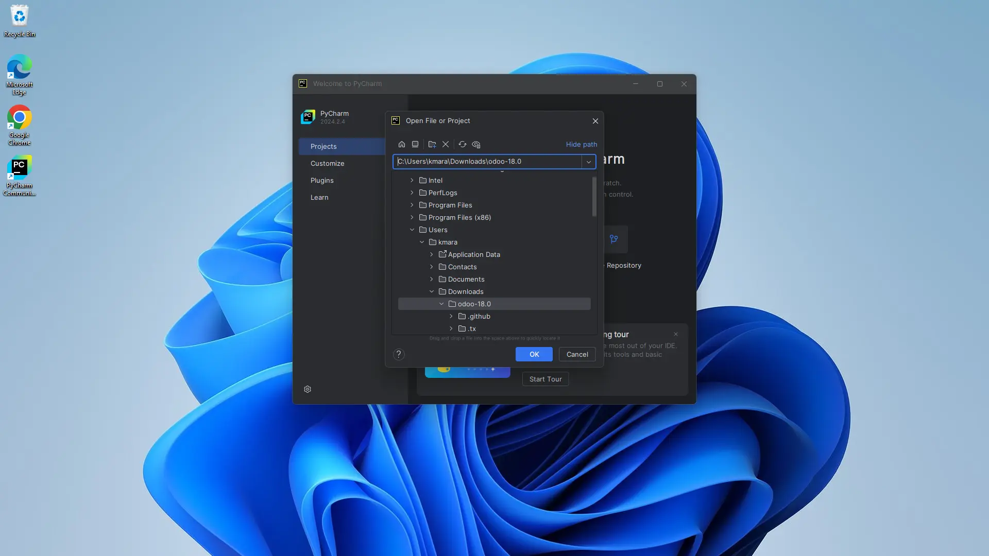
Task: Click Cancel to dismiss dialog
Action: point(577,354)
